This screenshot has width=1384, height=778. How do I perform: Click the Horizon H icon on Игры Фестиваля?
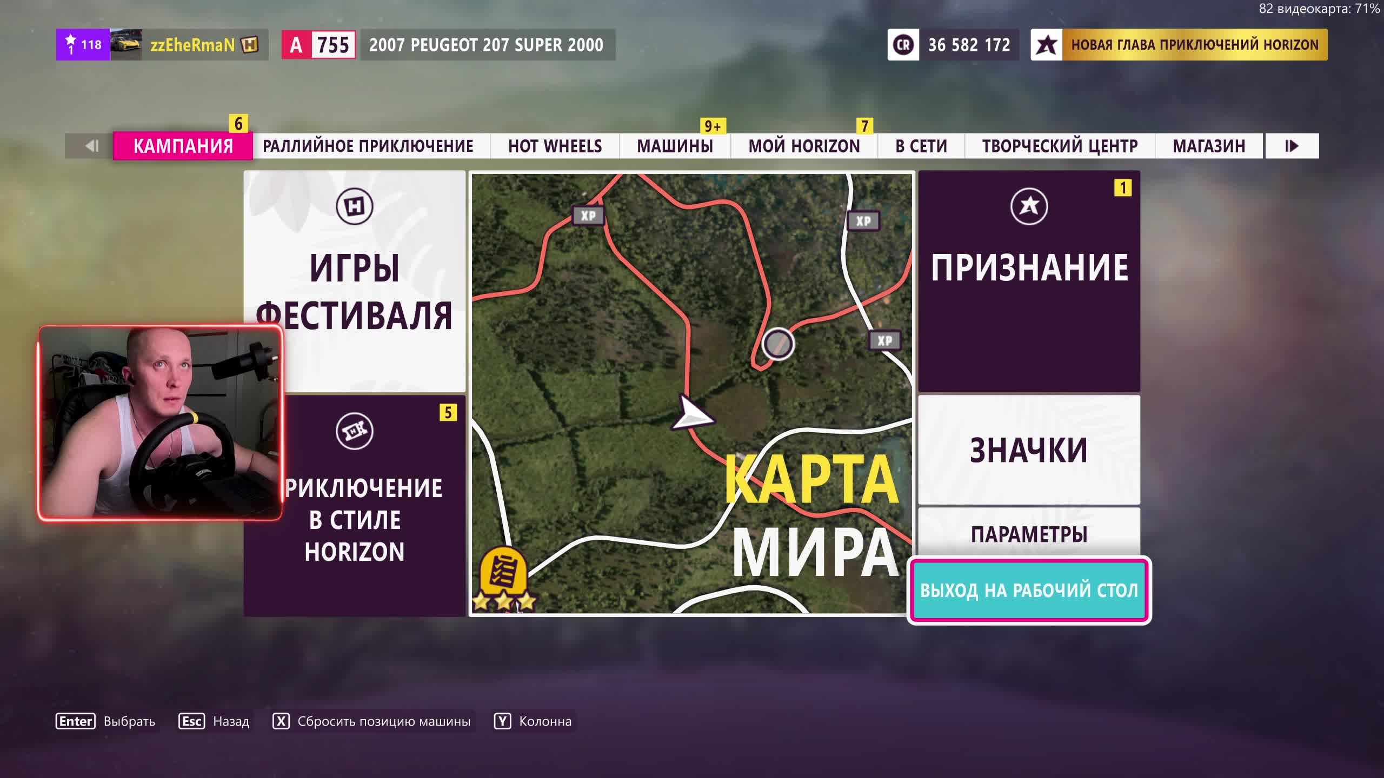[x=354, y=206]
